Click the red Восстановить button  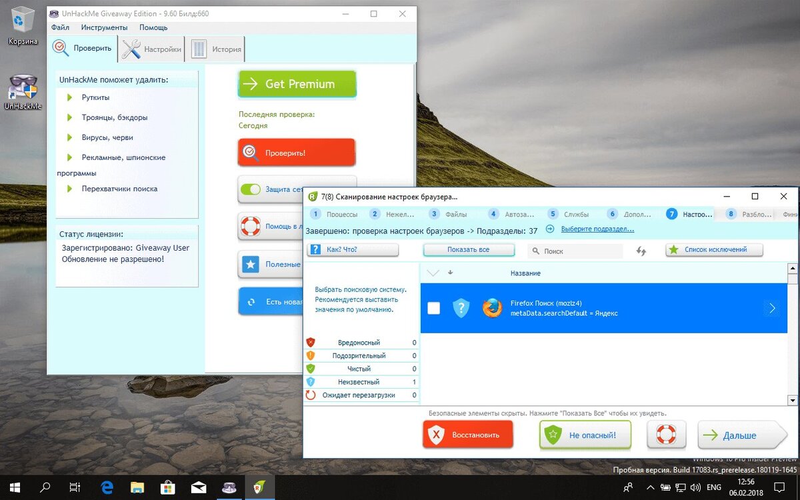tap(468, 435)
